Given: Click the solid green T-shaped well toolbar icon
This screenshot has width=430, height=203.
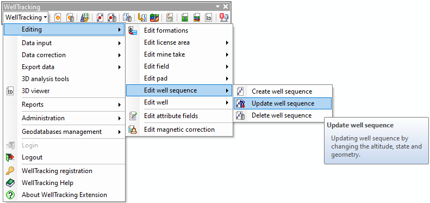Looking at the screenshot, I should (x=185, y=18).
